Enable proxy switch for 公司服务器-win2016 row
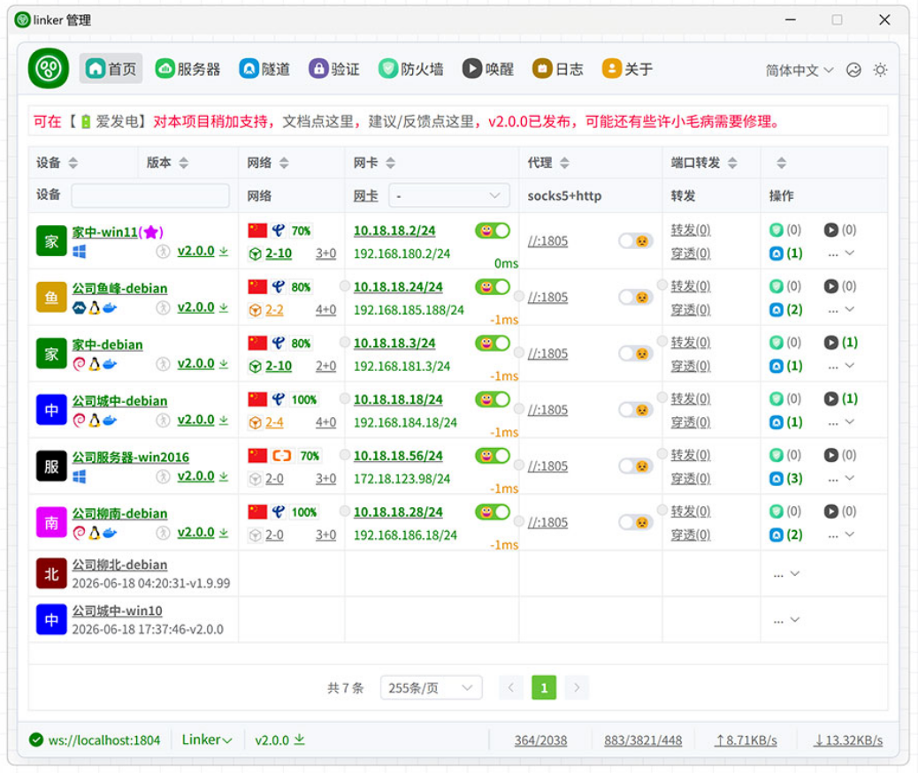 [636, 466]
